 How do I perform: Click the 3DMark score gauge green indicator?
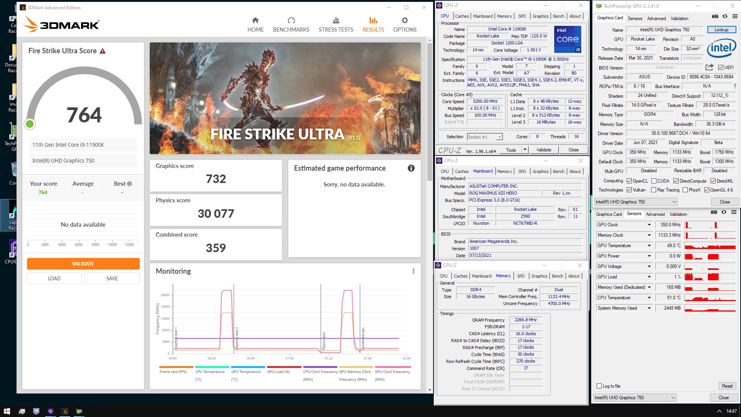[x=30, y=124]
